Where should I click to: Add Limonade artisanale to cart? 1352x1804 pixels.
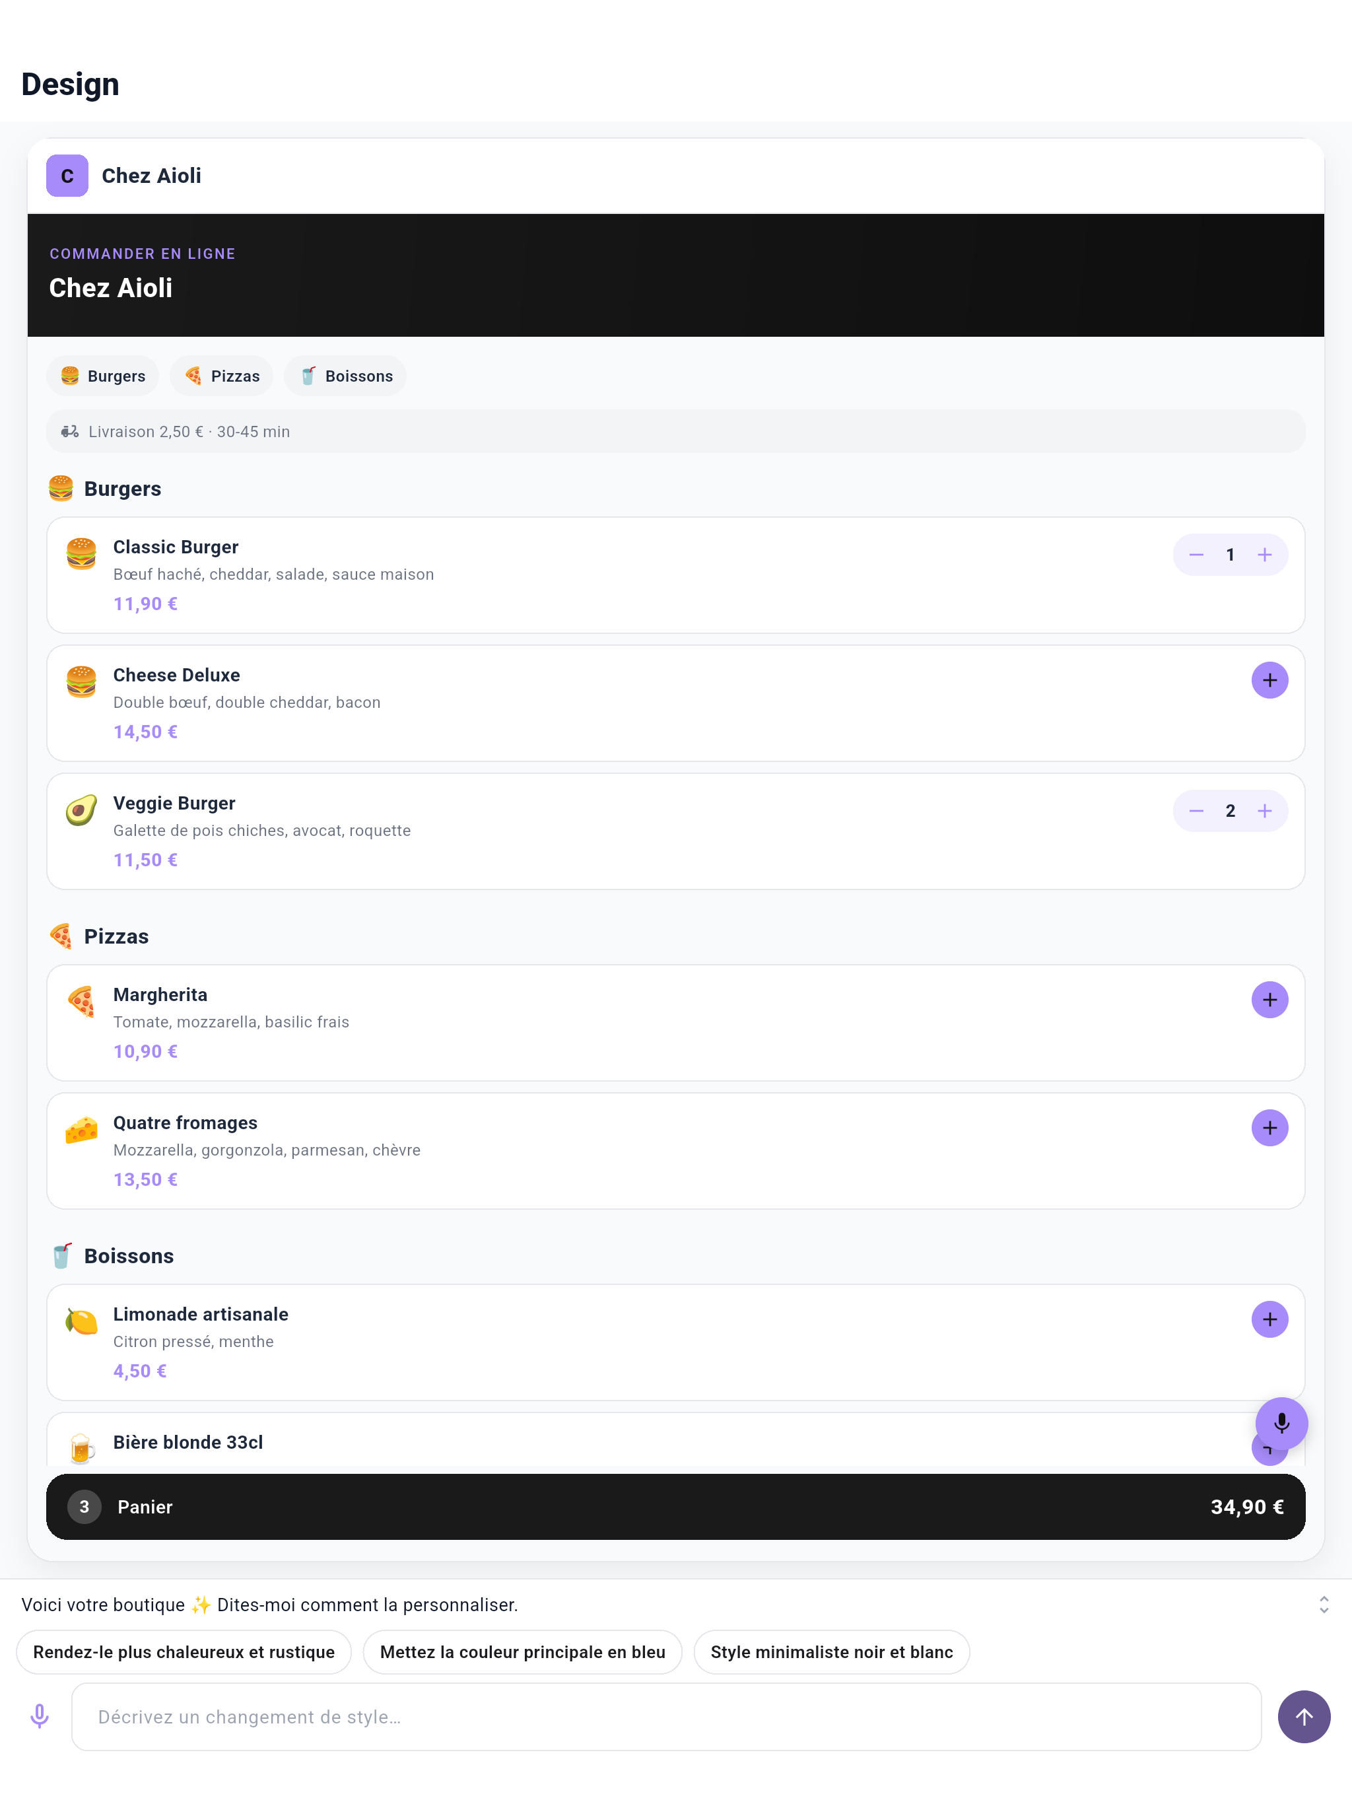[1269, 1319]
